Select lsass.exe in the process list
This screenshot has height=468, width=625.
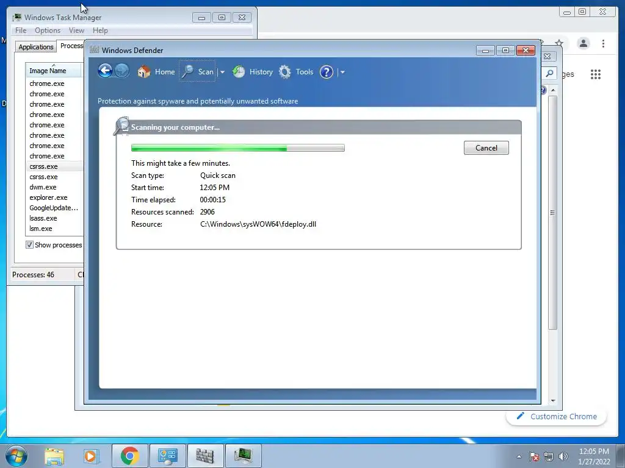click(x=54, y=218)
